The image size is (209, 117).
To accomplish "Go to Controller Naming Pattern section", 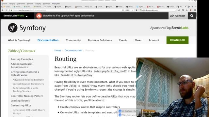I will pos(27,96).
